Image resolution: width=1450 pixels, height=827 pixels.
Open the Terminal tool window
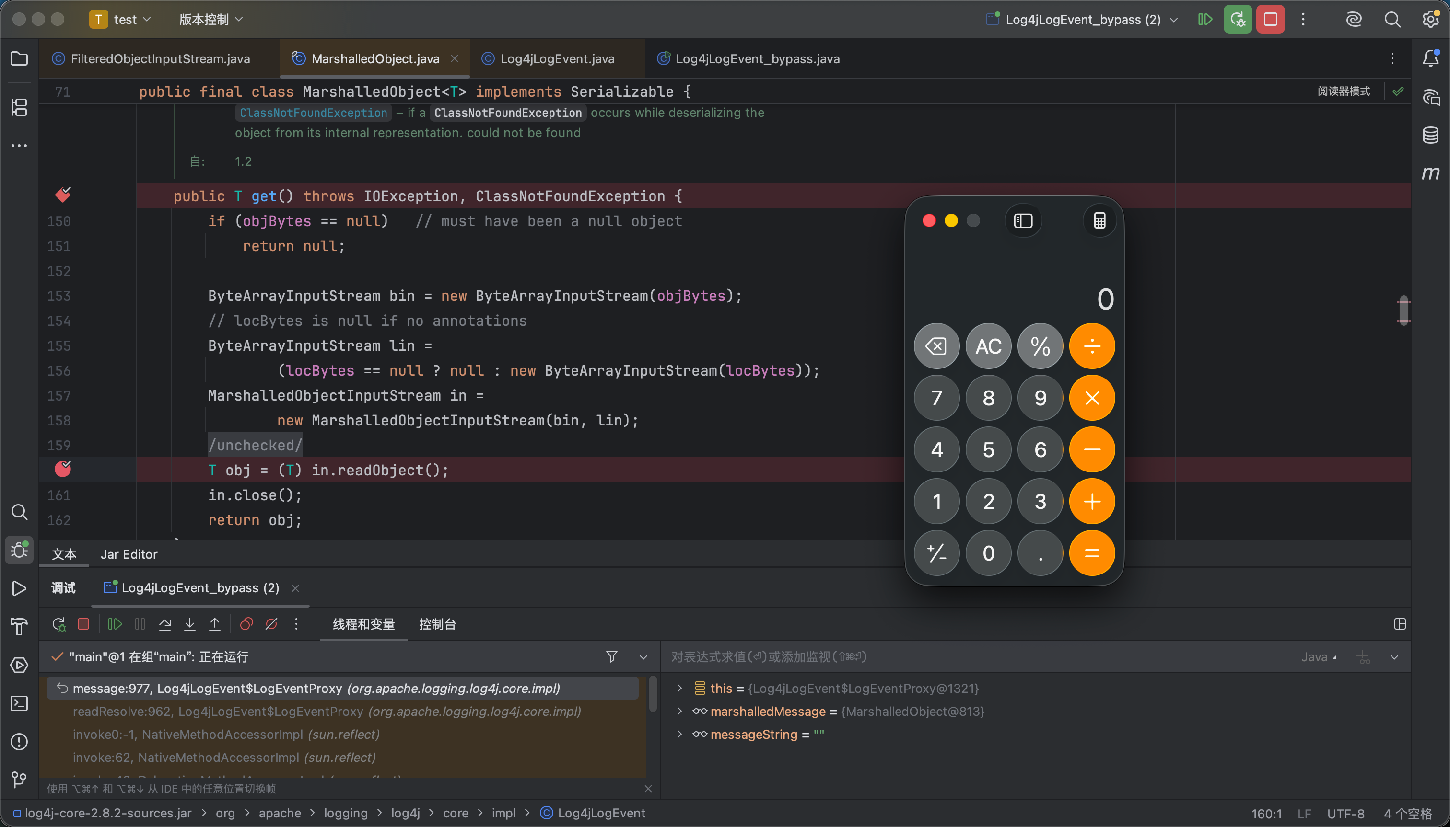coord(19,703)
